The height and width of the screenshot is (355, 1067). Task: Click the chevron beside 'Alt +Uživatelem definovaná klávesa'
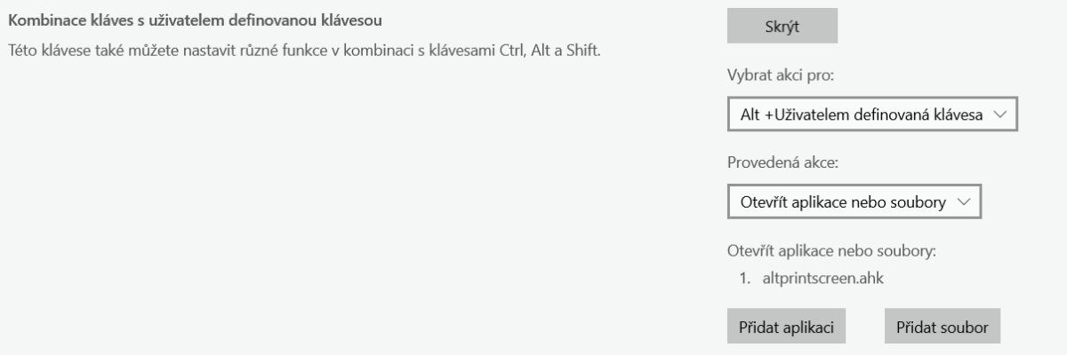pos(999,114)
